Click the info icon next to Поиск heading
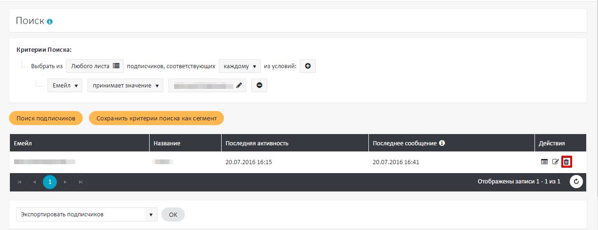The width and height of the screenshot is (598, 230). point(50,22)
